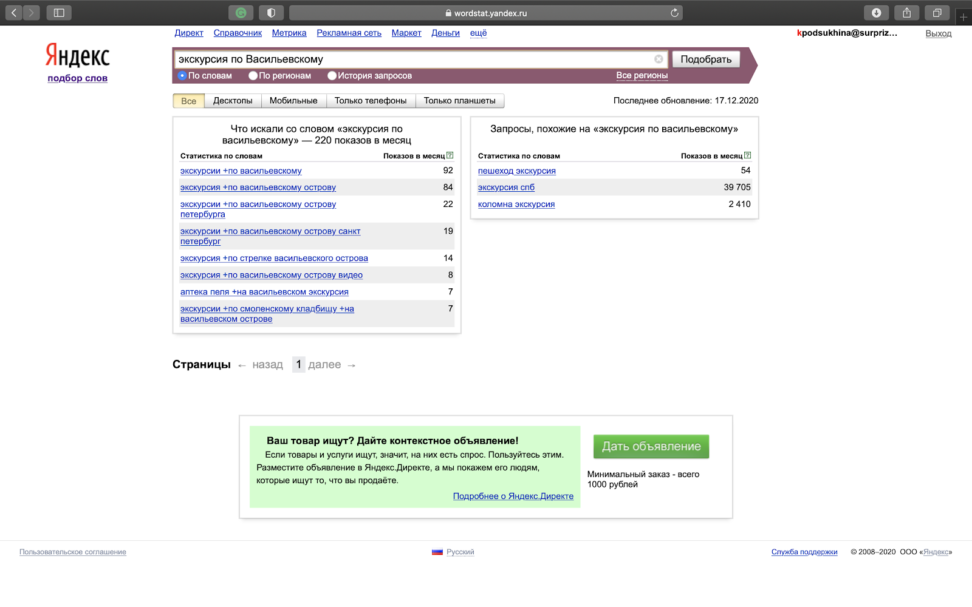Open the 'Служба поддержки' footer link

tap(804, 552)
